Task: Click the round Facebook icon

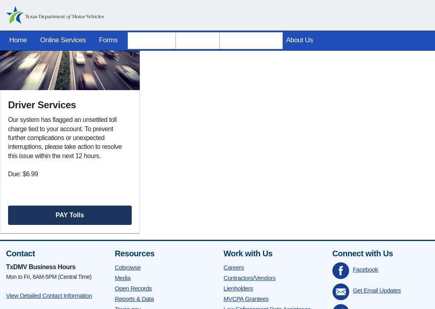Action: click(341, 270)
